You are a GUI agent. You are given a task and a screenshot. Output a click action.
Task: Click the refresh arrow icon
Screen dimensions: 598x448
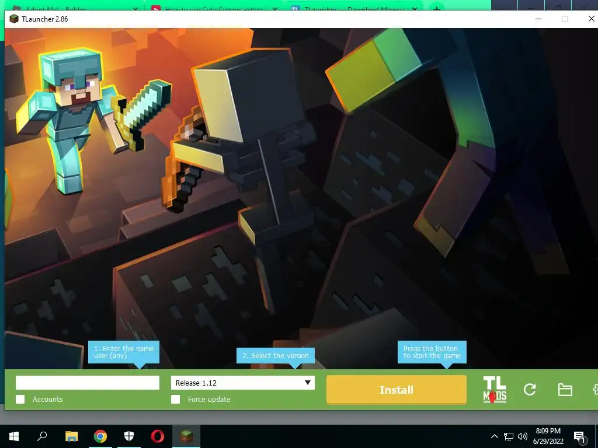(530, 389)
